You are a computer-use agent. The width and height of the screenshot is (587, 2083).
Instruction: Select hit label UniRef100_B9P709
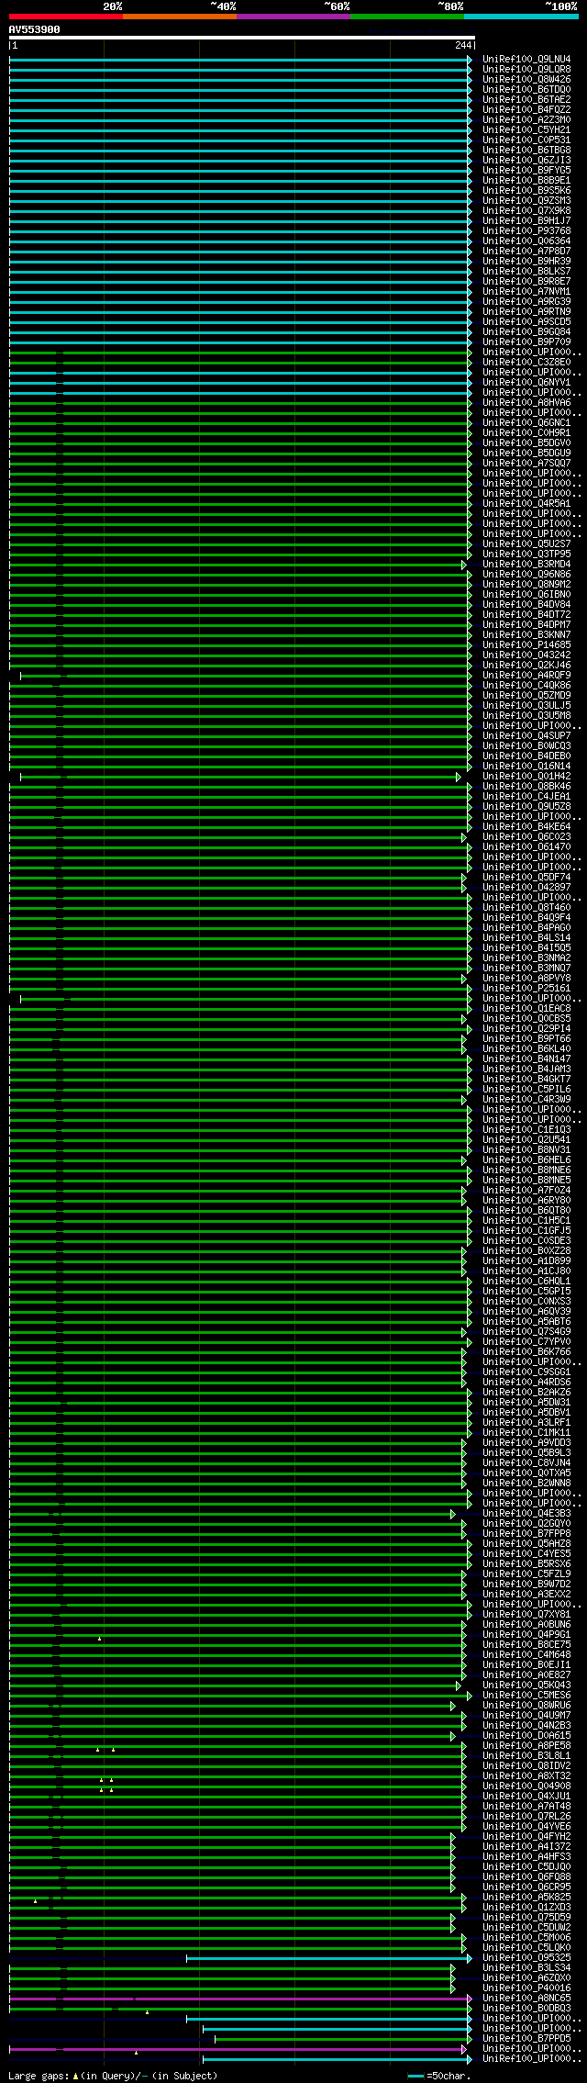pos(526,342)
